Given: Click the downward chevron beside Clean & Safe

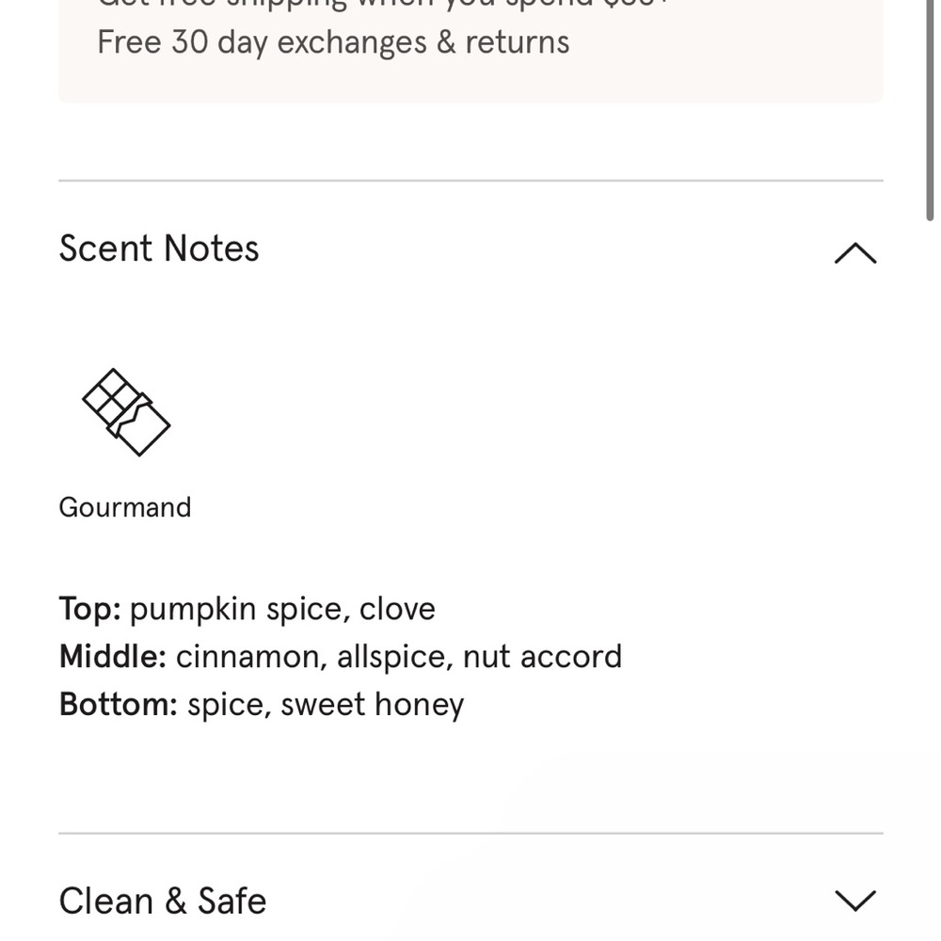Looking at the screenshot, I should tap(854, 901).
